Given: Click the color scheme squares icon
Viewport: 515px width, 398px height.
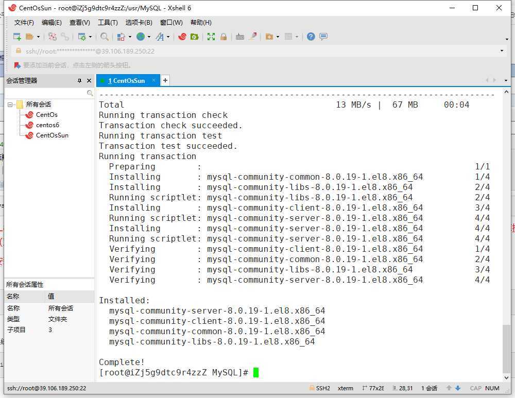Looking at the screenshot, I should pos(121,37).
